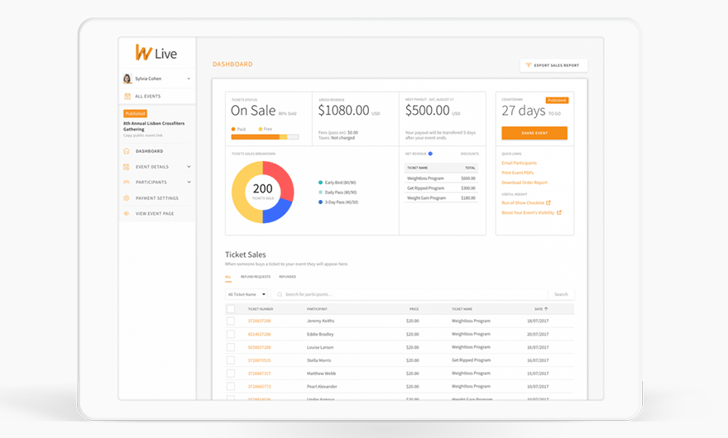
Task: Click the All Events calendar icon
Action: pos(127,97)
